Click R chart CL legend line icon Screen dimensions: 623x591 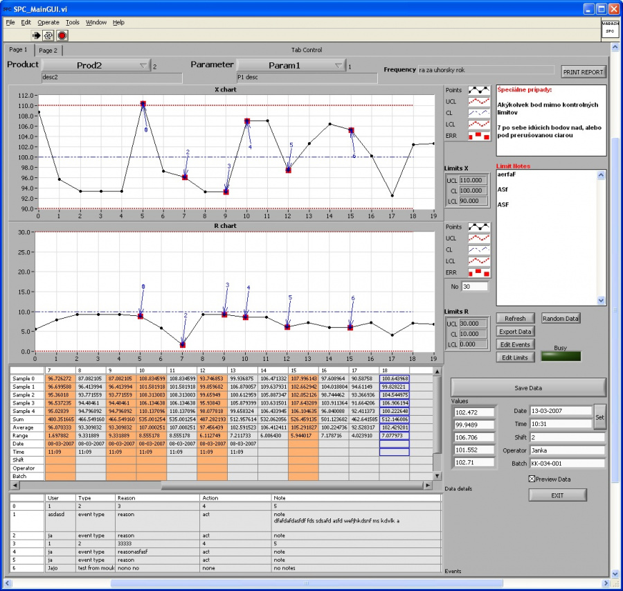479,249
